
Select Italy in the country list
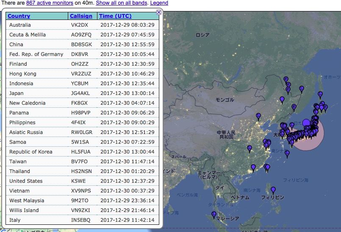point(15,220)
